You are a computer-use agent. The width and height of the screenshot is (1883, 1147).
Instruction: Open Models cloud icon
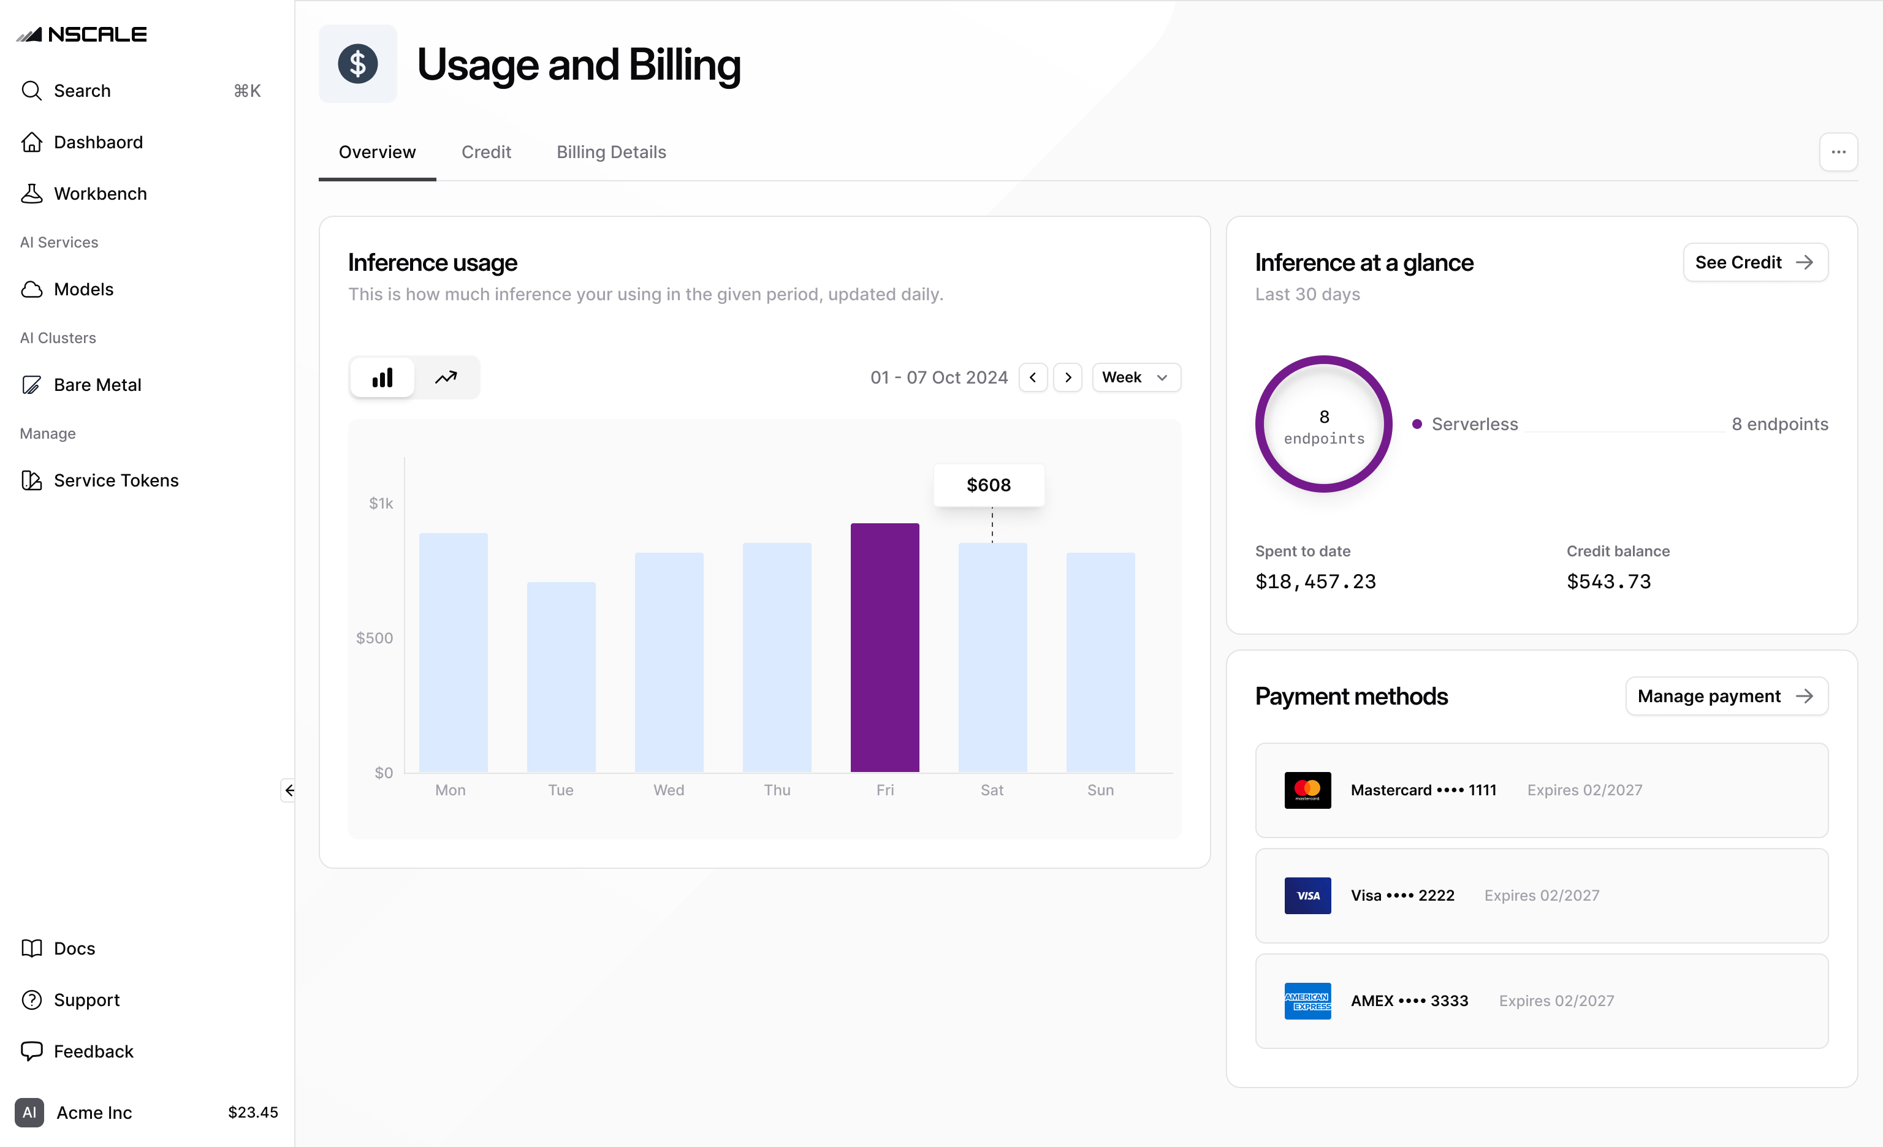[x=31, y=289]
